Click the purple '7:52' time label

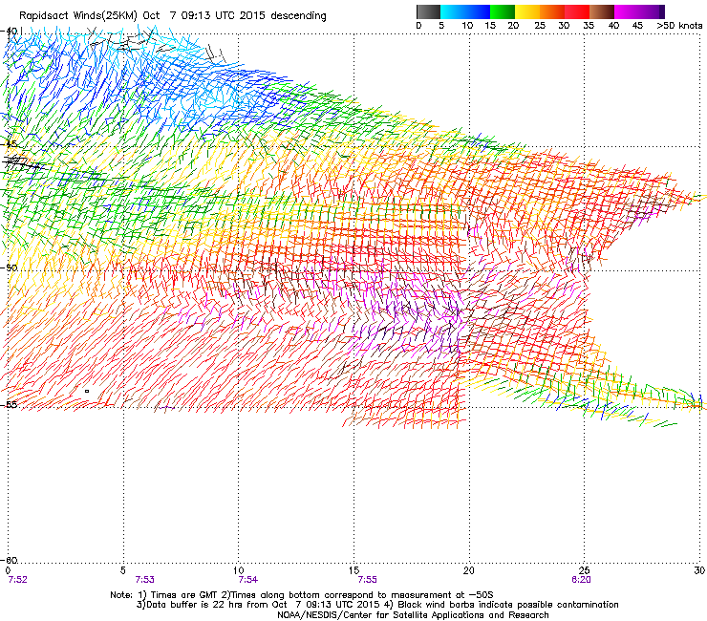click(x=17, y=580)
